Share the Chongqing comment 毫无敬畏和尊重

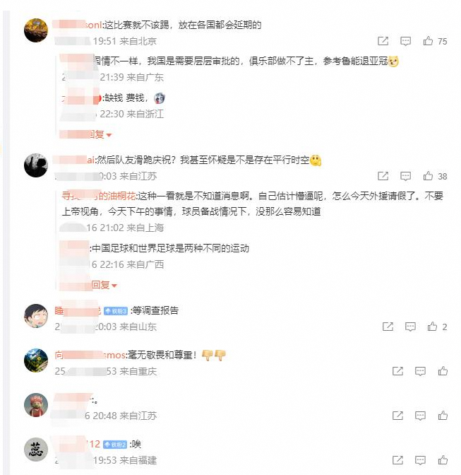pos(397,371)
